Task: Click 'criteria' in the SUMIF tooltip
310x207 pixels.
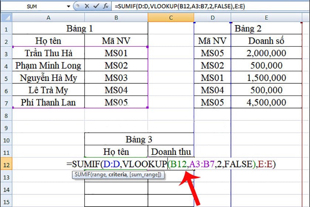Action: click(x=118, y=174)
